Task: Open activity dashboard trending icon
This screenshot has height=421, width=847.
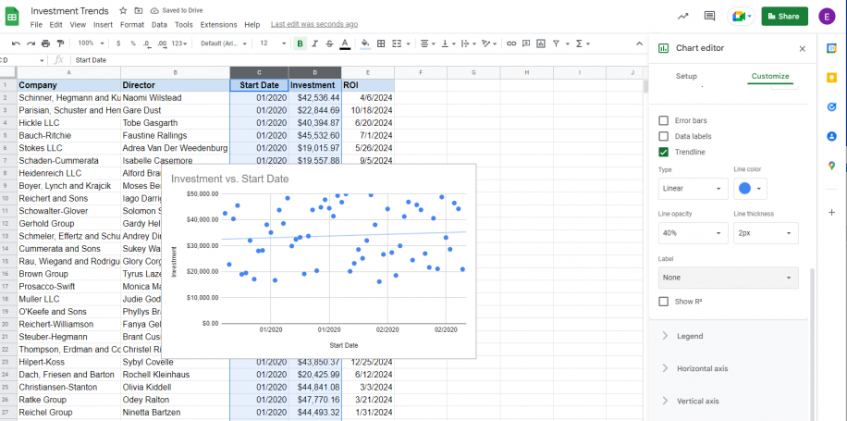Action: pos(683,17)
